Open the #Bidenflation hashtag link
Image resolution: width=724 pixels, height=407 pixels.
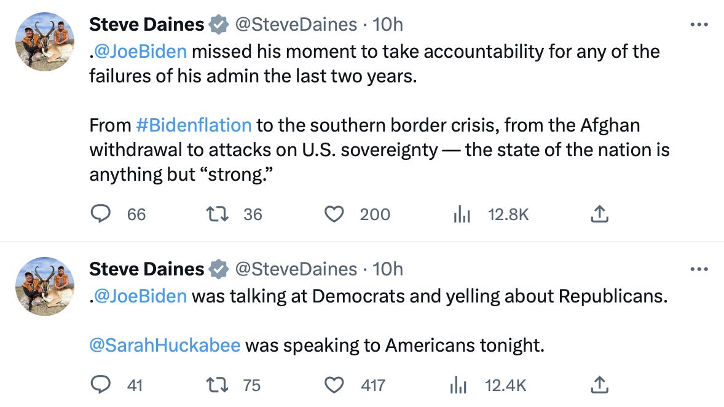point(193,125)
